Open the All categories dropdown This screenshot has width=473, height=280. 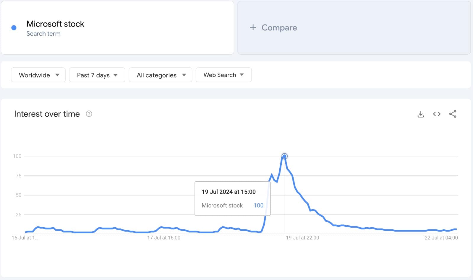(x=161, y=75)
